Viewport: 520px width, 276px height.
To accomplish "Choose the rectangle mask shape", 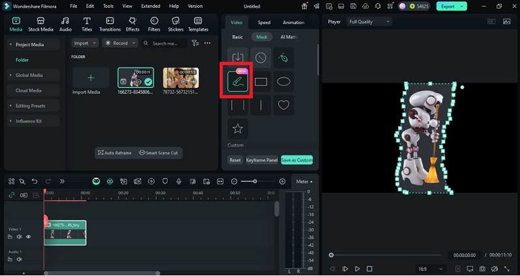I will [x=261, y=81].
